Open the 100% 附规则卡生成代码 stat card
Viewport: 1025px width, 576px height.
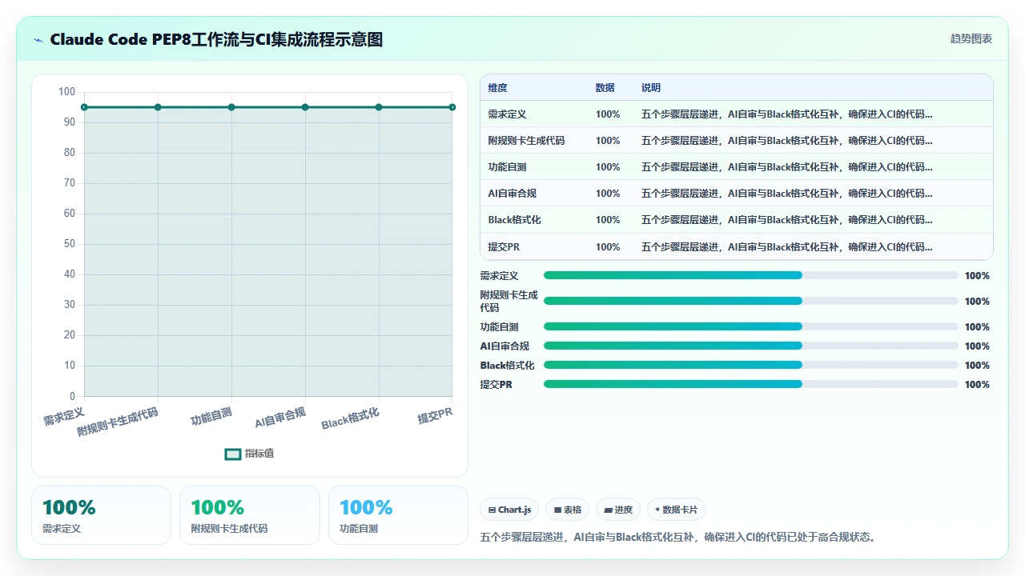pos(250,515)
